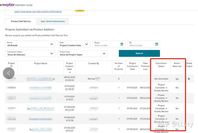Sort by Project Creation Date arrow
Screen dimensions: 198x133
click(70, 72)
